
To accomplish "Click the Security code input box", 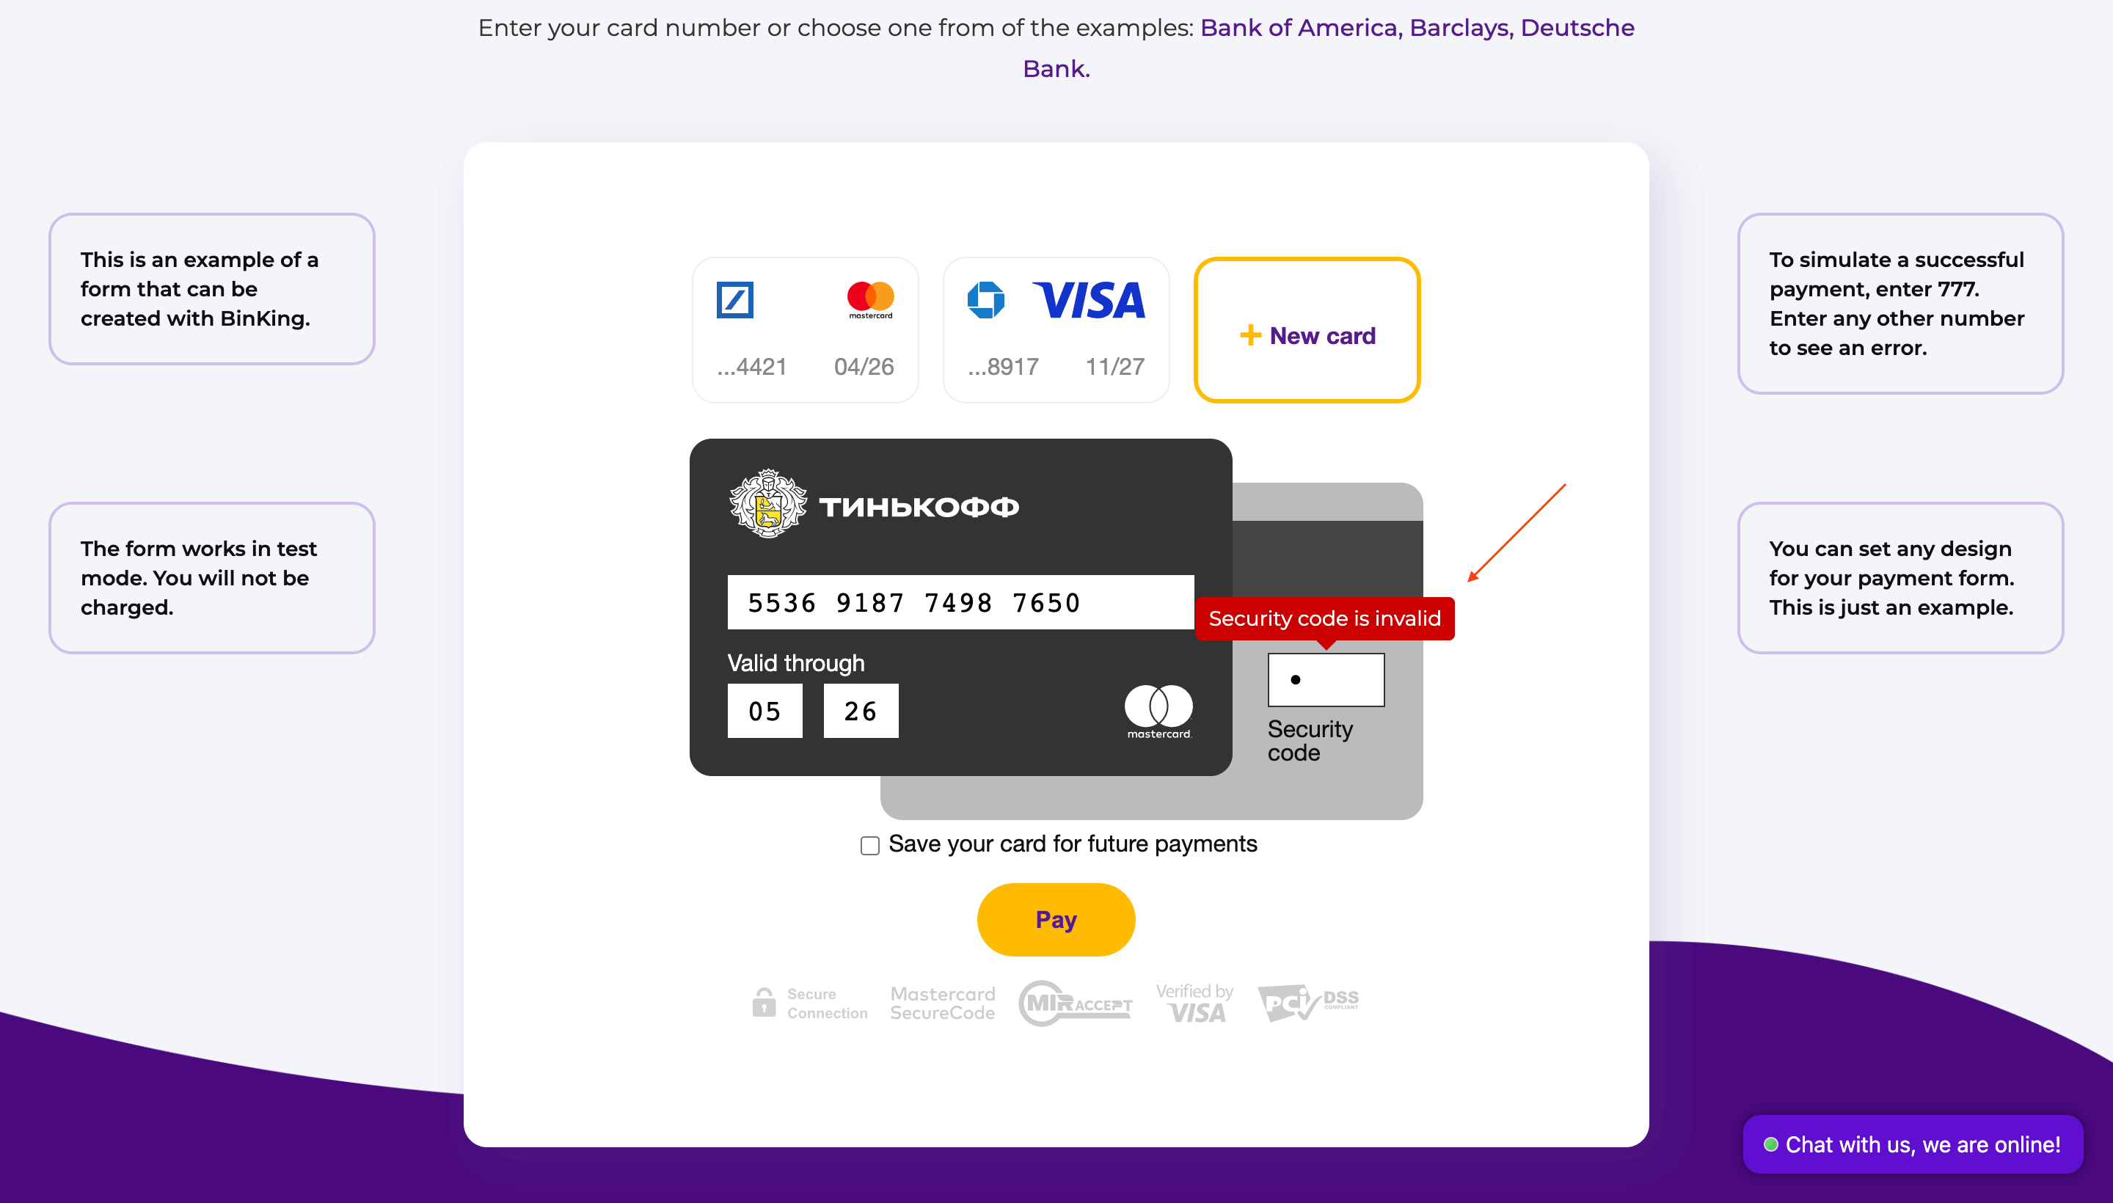I will click(1326, 680).
